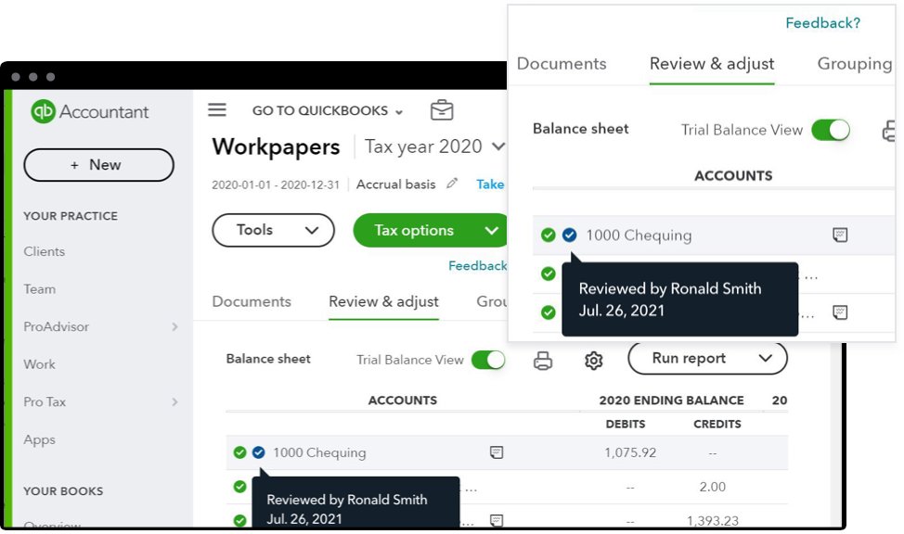This screenshot has height=534, width=904.
Task: Toggle Trial Balance View in main window
Action: (488, 360)
